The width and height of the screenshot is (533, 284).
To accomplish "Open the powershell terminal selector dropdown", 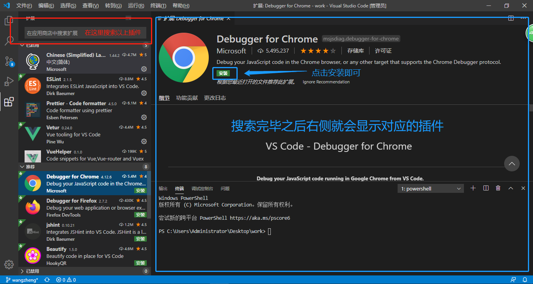I will point(431,189).
